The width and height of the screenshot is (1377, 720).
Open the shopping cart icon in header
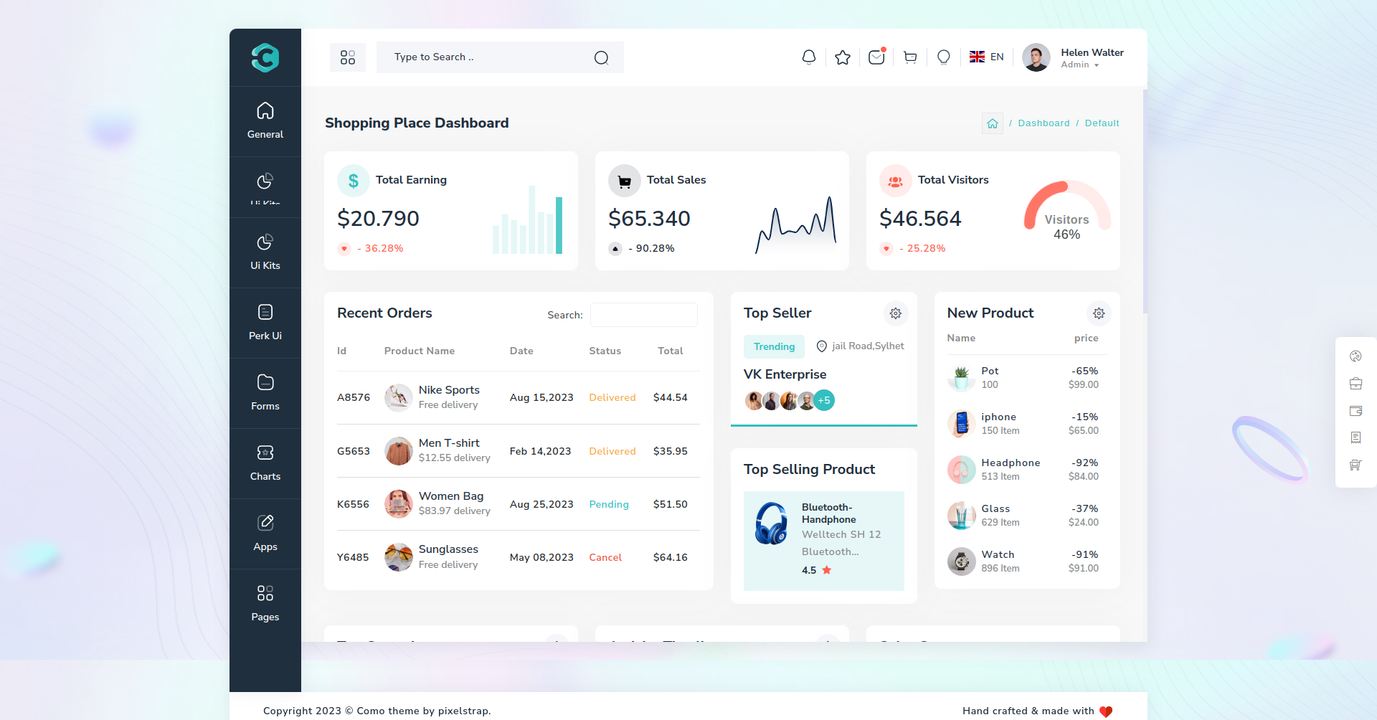[x=910, y=57]
